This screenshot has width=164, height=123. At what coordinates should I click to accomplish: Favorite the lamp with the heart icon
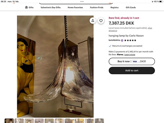click(x=101, y=21)
